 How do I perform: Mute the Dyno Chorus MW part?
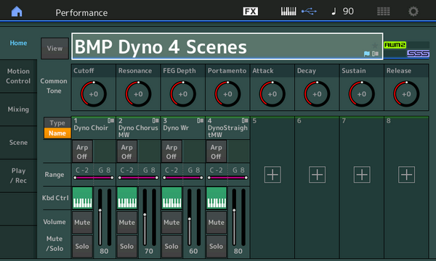point(126,222)
